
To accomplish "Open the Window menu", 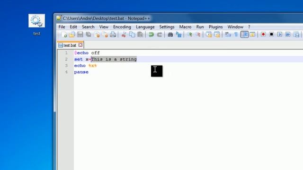I will pyautogui.click(x=235, y=27).
